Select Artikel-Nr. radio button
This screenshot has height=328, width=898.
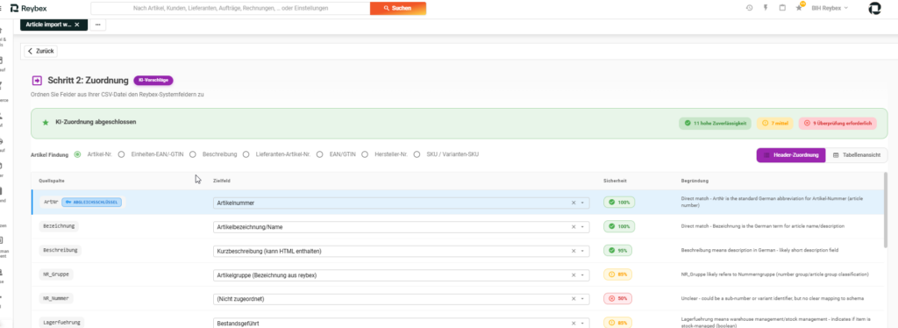coord(77,154)
